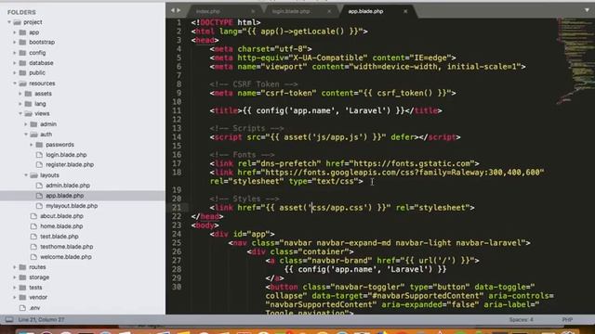Click the login.blade.php file icon
This screenshot has width=595, height=334.
[39, 155]
